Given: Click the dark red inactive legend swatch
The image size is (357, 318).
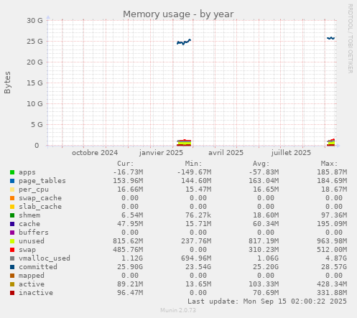Looking at the screenshot, I should point(12,293).
